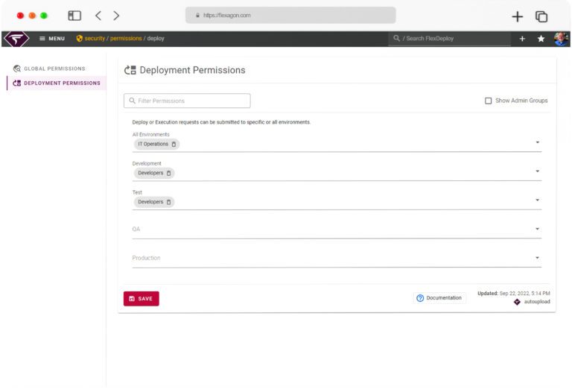This screenshot has width=572, height=389.
Task: Click the FlexDeploy logo icon
Action: click(x=16, y=39)
